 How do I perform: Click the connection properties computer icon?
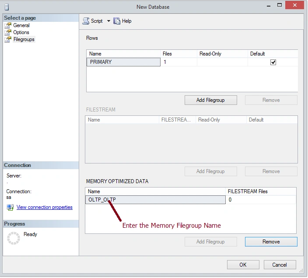pyautogui.click(x=10, y=207)
